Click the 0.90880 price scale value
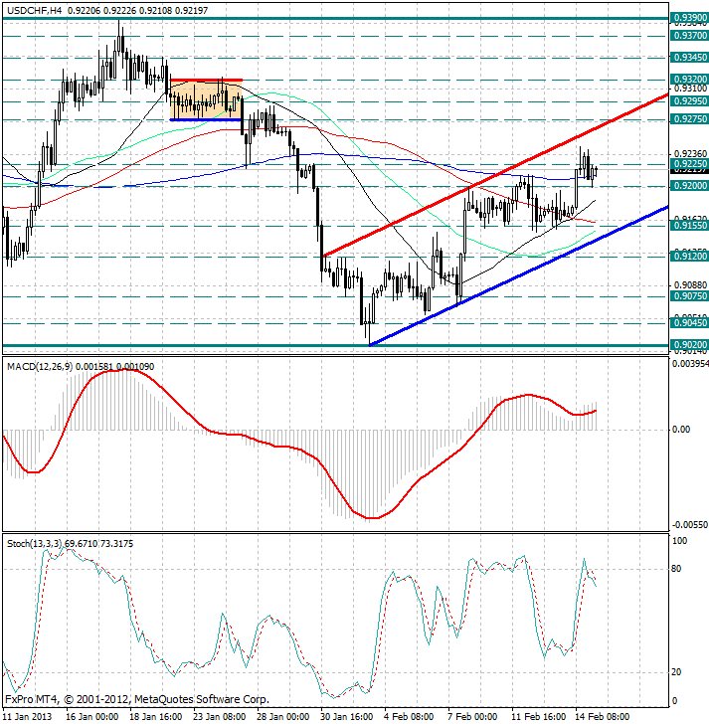 click(x=690, y=285)
